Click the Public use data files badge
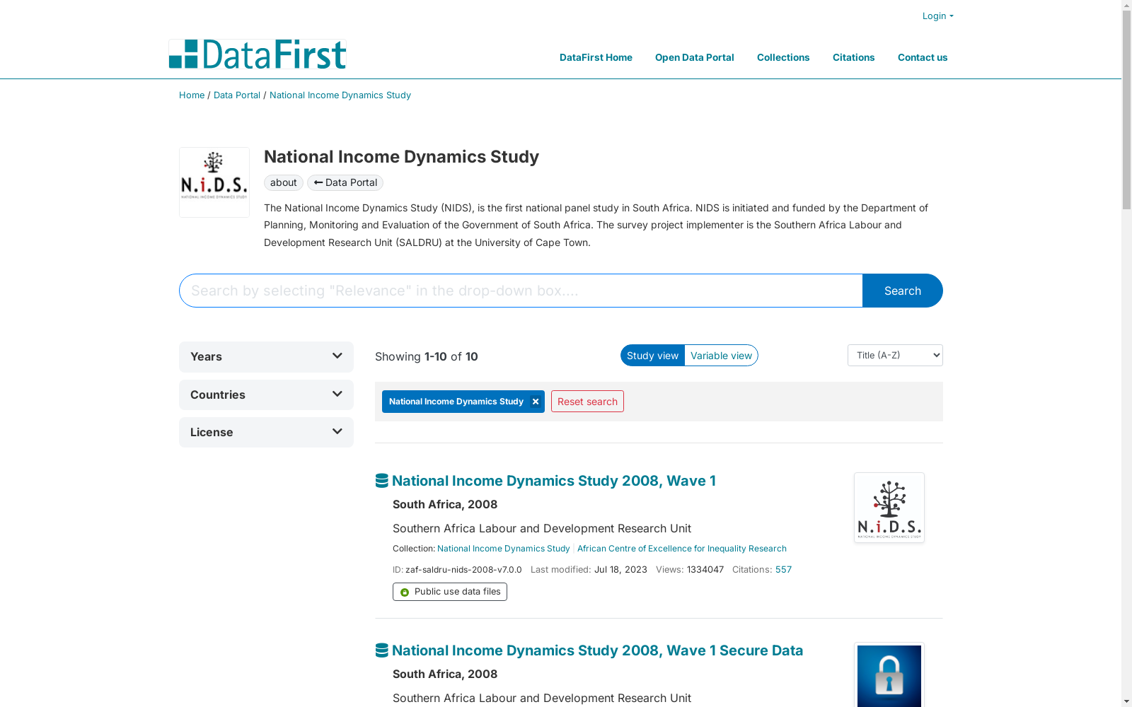 pyautogui.click(x=450, y=592)
